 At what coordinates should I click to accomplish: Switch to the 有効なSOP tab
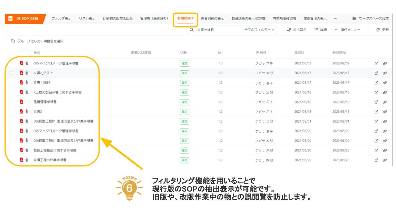coord(185,18)
